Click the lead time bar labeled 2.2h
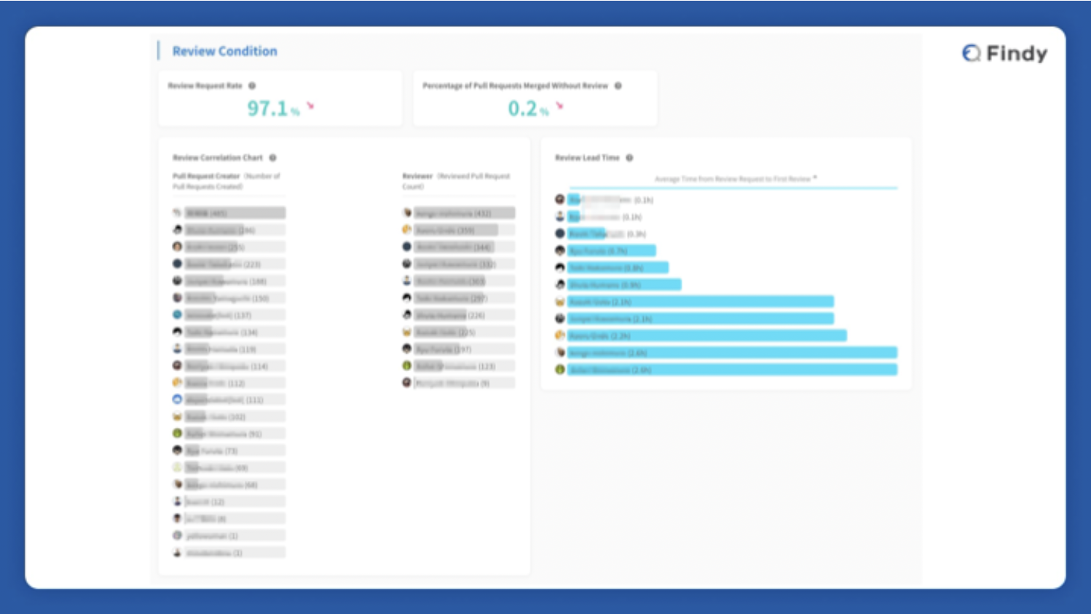 point(706,335)
